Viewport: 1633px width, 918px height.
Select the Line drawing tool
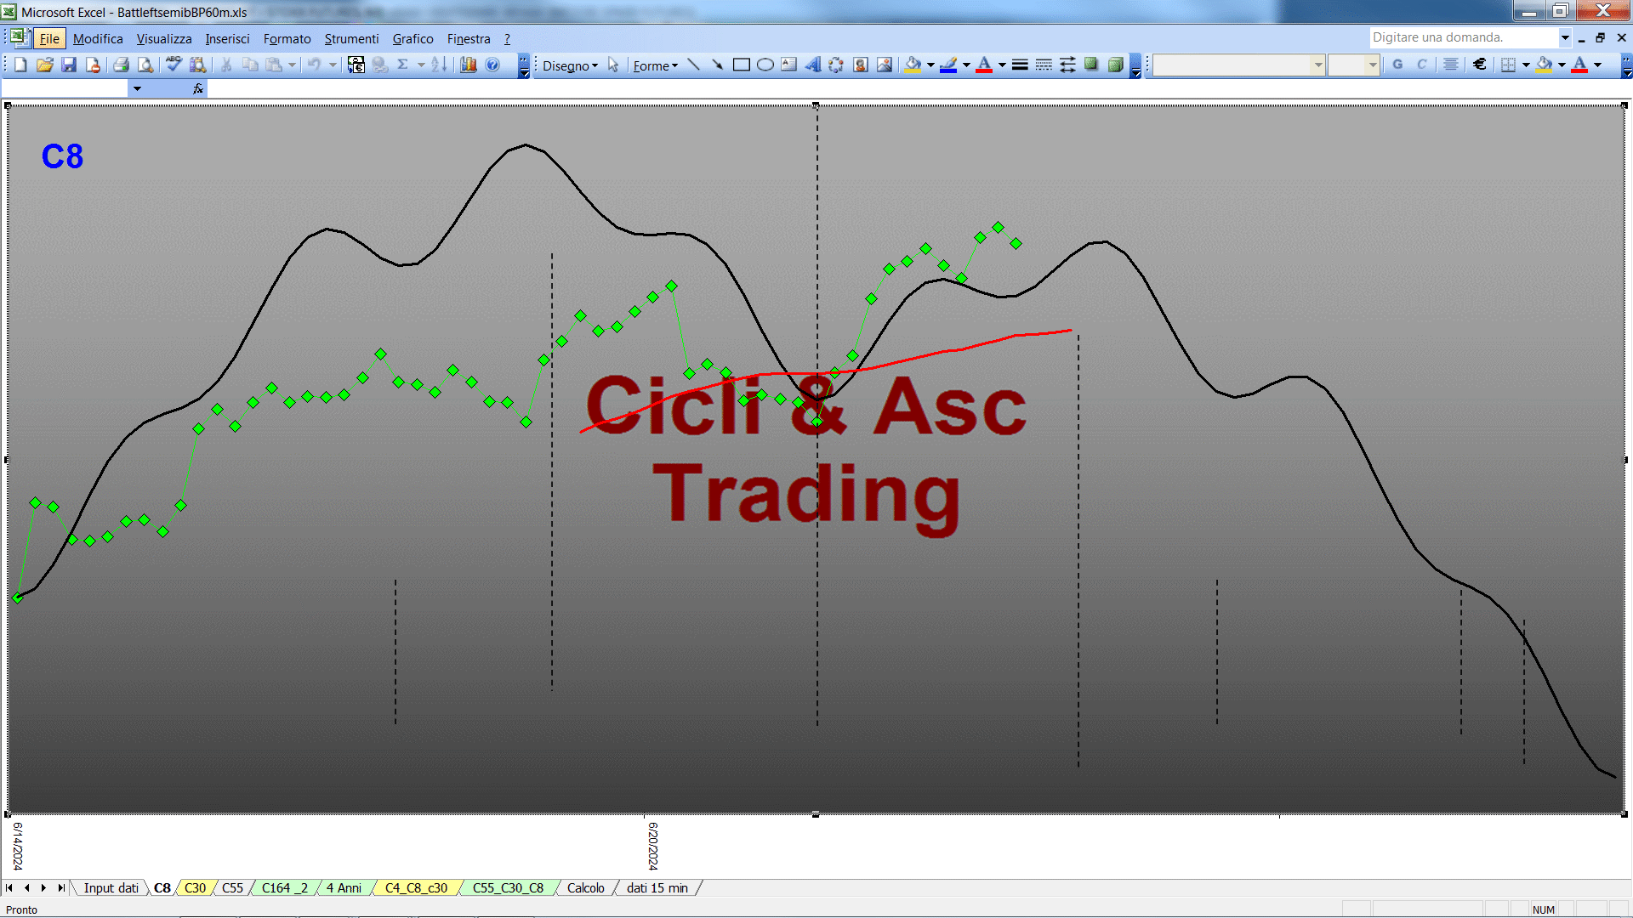(x=693, y=65)
